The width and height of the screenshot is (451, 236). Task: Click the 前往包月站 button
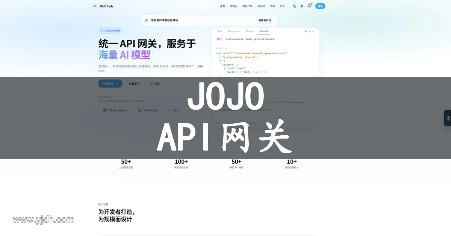pyautogui.click(x=265, y=20)
